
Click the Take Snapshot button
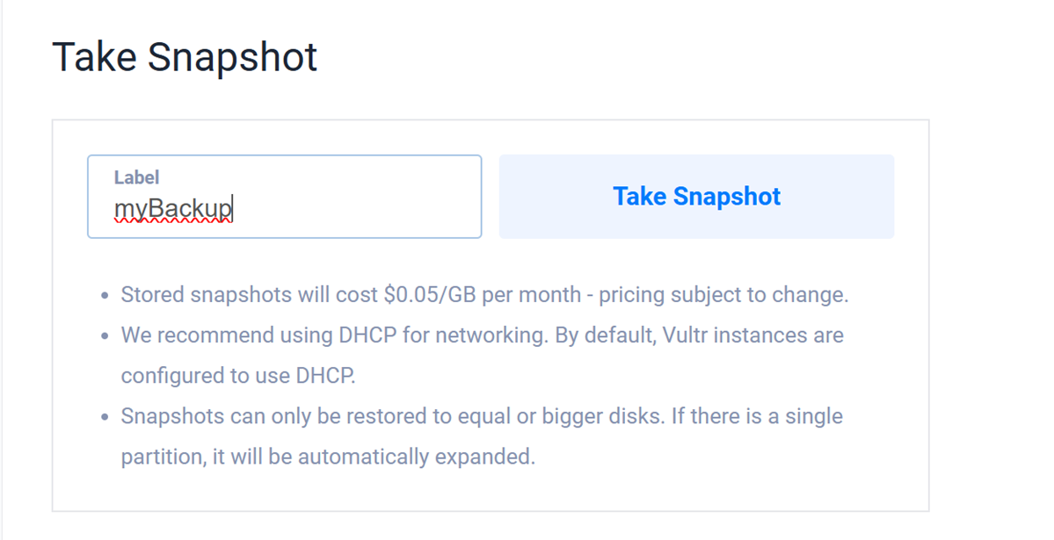pos(696,197)
